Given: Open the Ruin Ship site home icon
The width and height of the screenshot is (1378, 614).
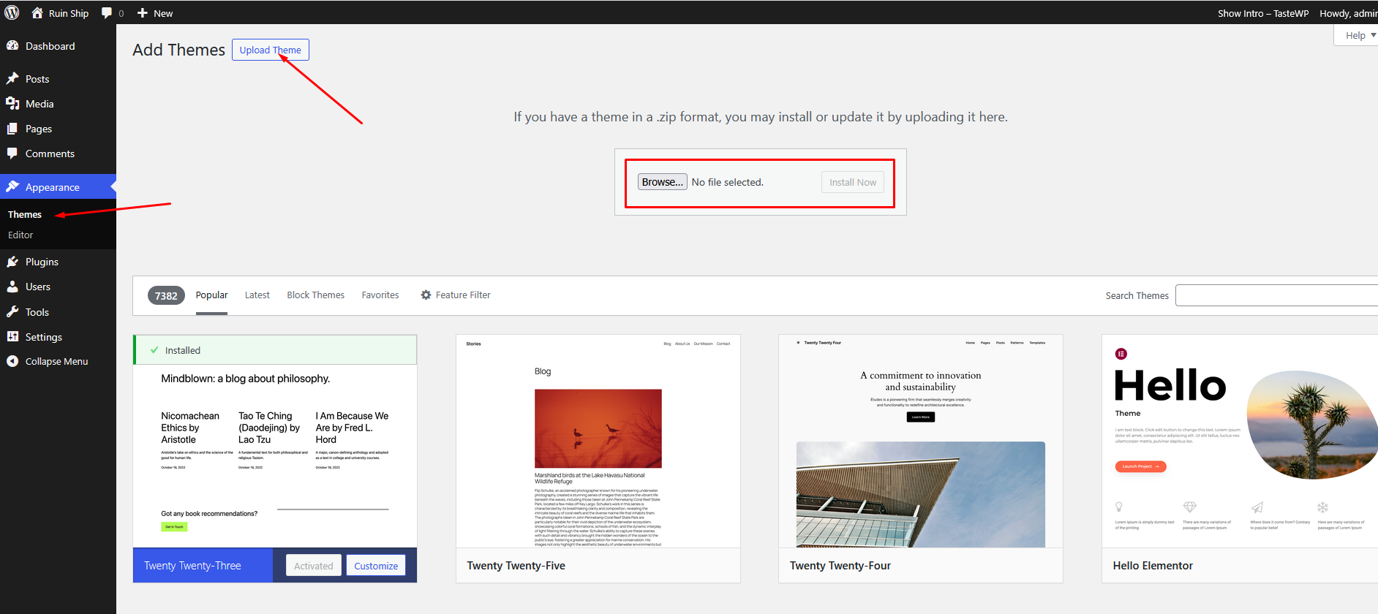Looking at the screenshot, I should tap(37, 12).
